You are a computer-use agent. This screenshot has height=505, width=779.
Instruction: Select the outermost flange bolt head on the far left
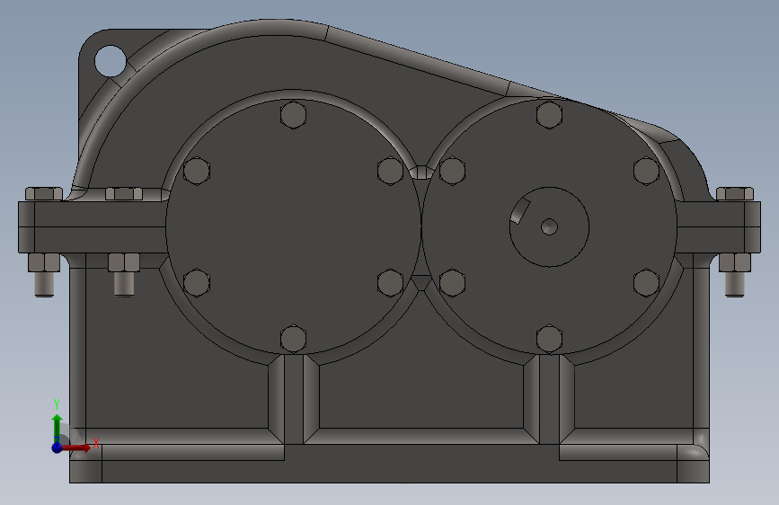tap(44, 194)
